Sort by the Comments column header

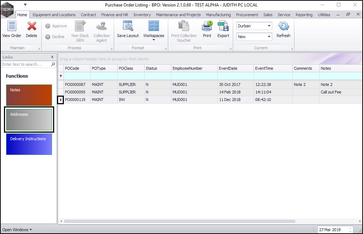(x=306, y=68)
